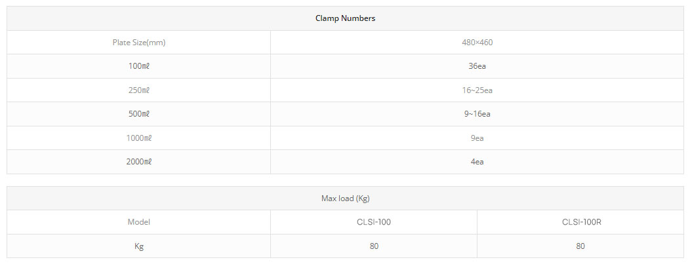The height and width of the screenshot is (264, 690).
Task: Click the CLSI-100R model column header
Action: coord(580,222)
